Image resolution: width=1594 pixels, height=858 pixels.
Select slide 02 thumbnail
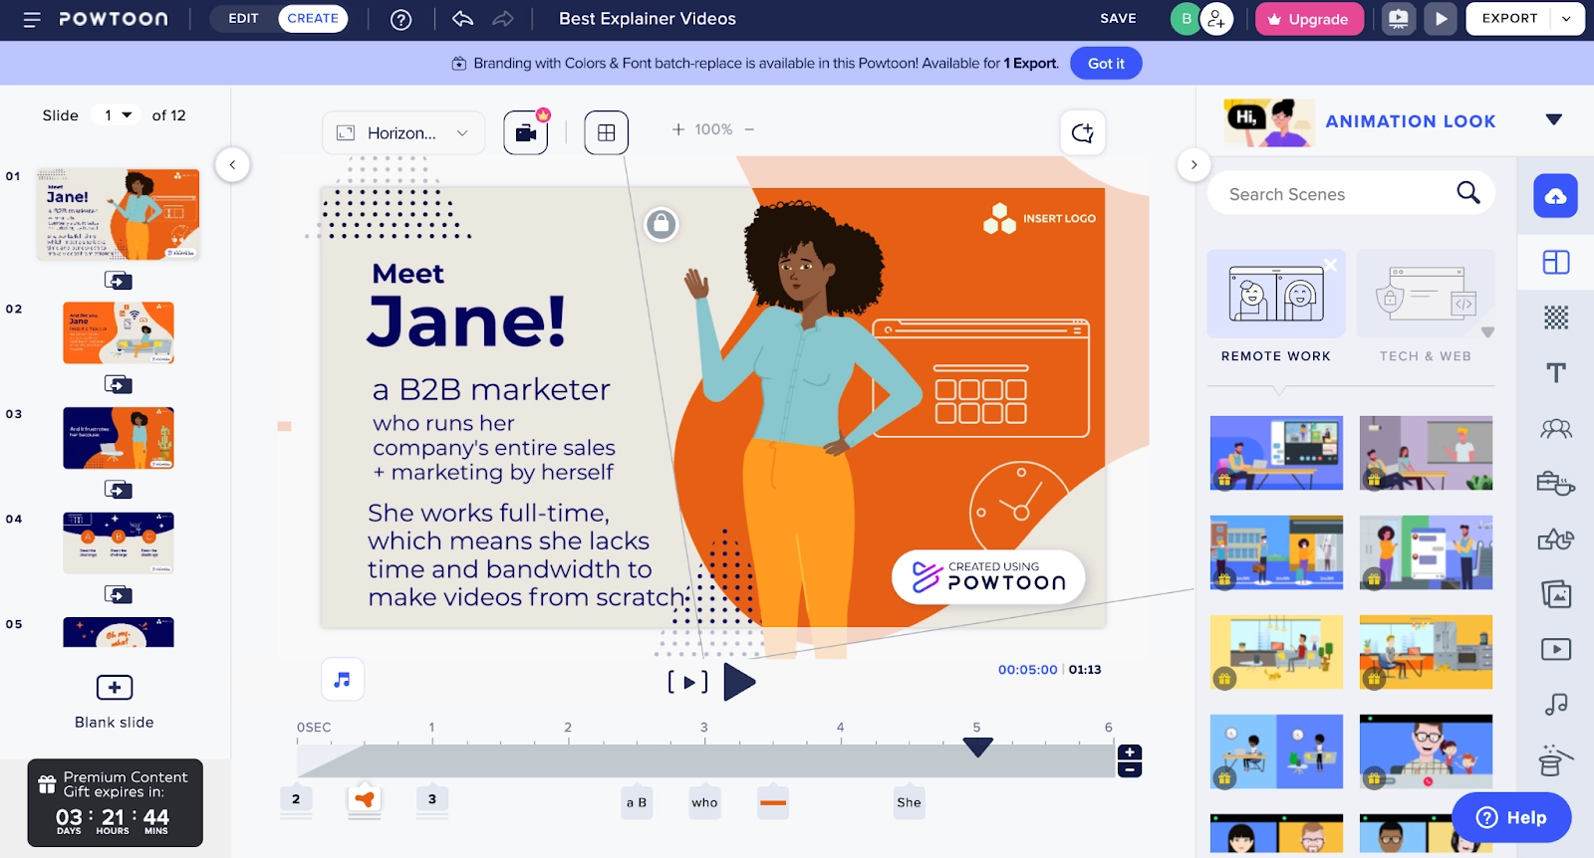coord(119,332)
